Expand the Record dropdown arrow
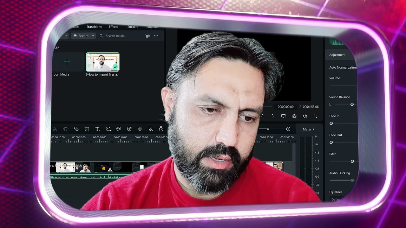The image size is (406, 228). pos(93,36)
